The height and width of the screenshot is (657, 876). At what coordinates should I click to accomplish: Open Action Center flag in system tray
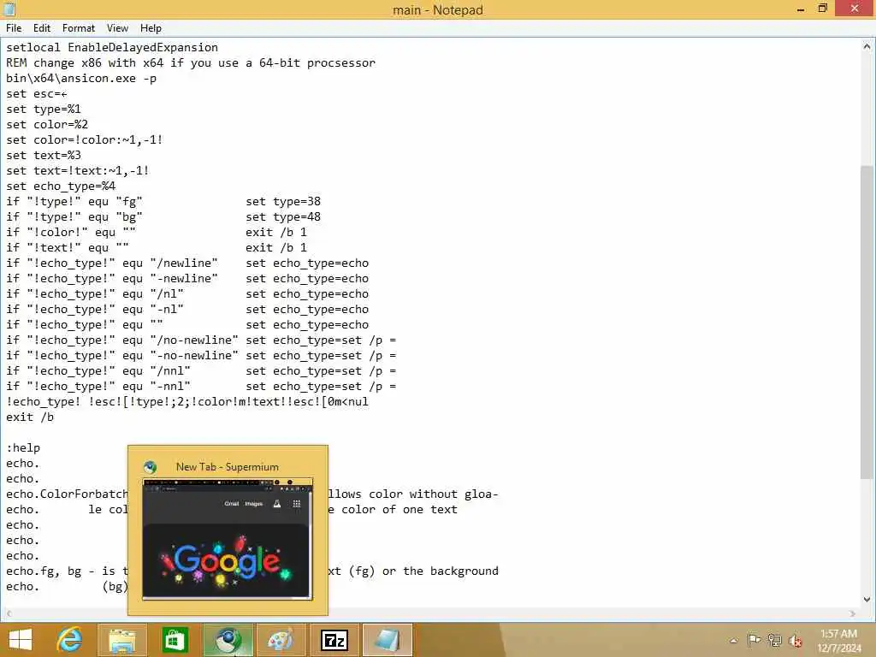click(x=754, y=640)
